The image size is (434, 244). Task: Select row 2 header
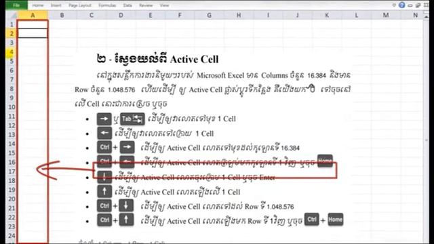pos(12,33)
